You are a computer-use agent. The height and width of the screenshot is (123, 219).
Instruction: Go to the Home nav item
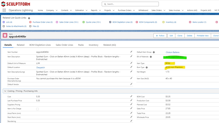(x=40, y=10)
